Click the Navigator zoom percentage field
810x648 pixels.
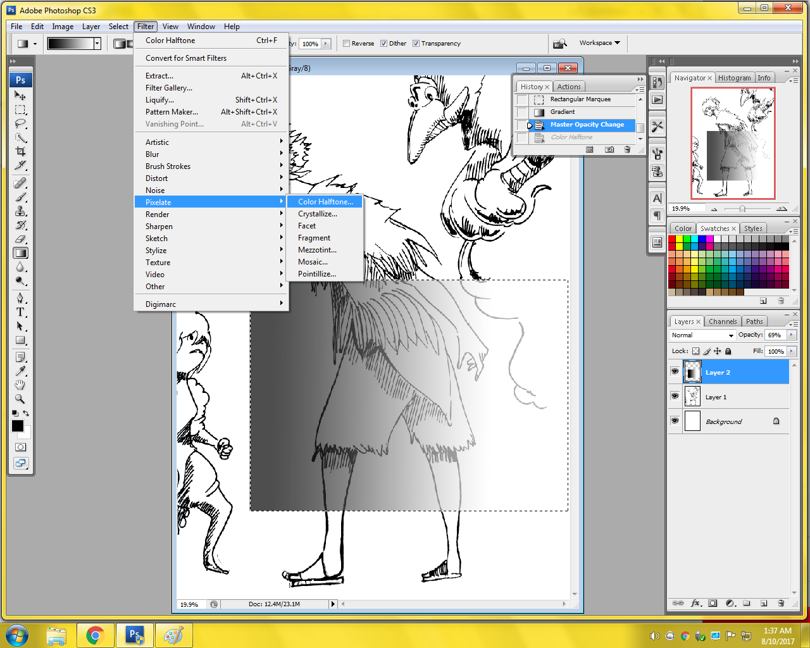[x=688, y=208]
